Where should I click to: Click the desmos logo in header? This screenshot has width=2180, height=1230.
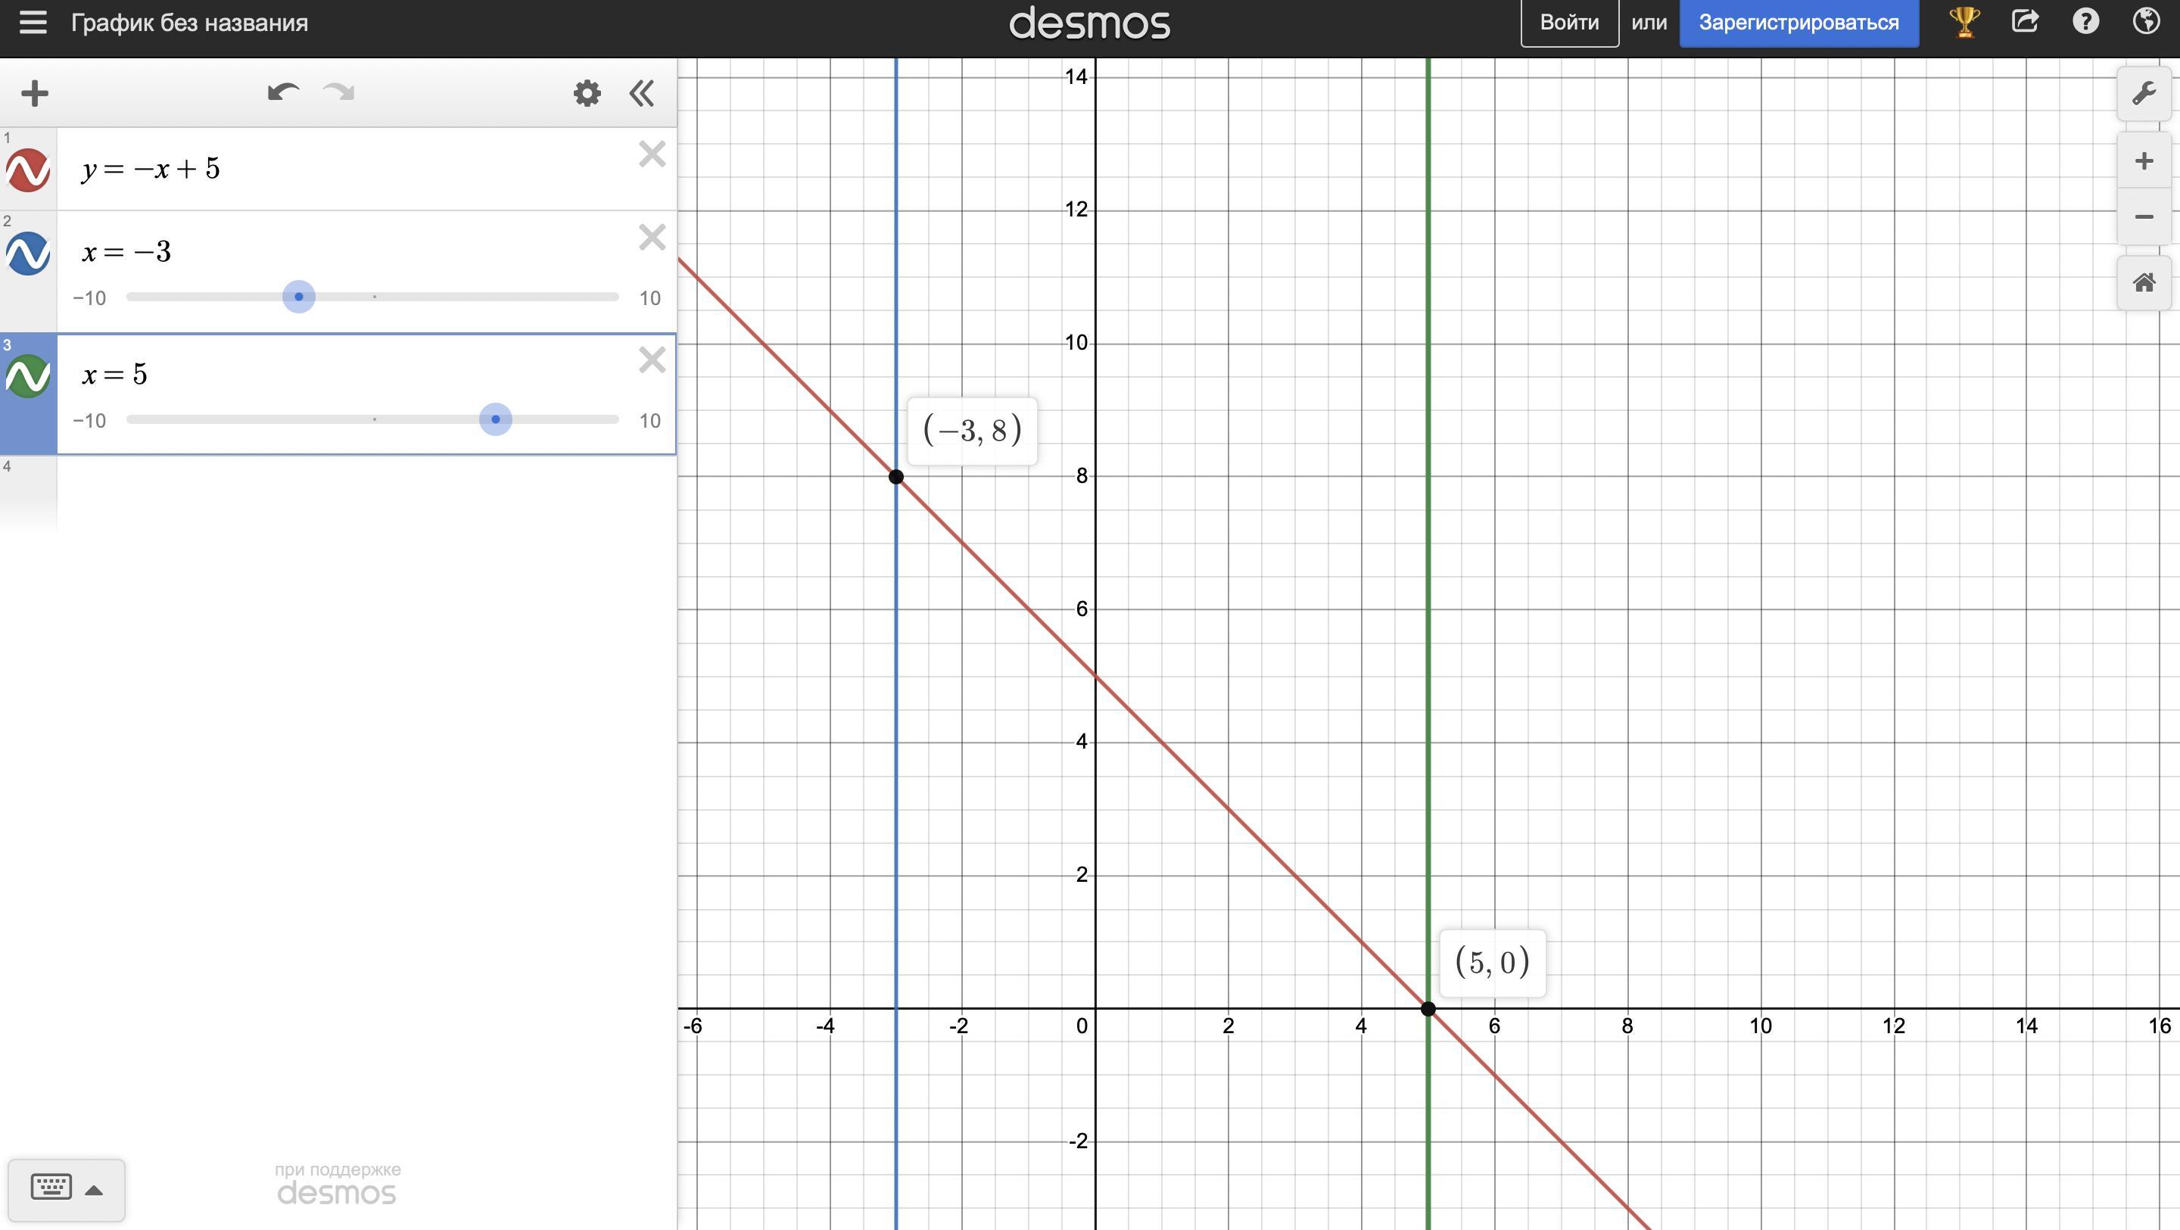point(1089,23)
